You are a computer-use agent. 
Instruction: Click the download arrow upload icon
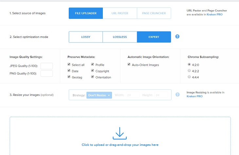[x=119, y=133]
